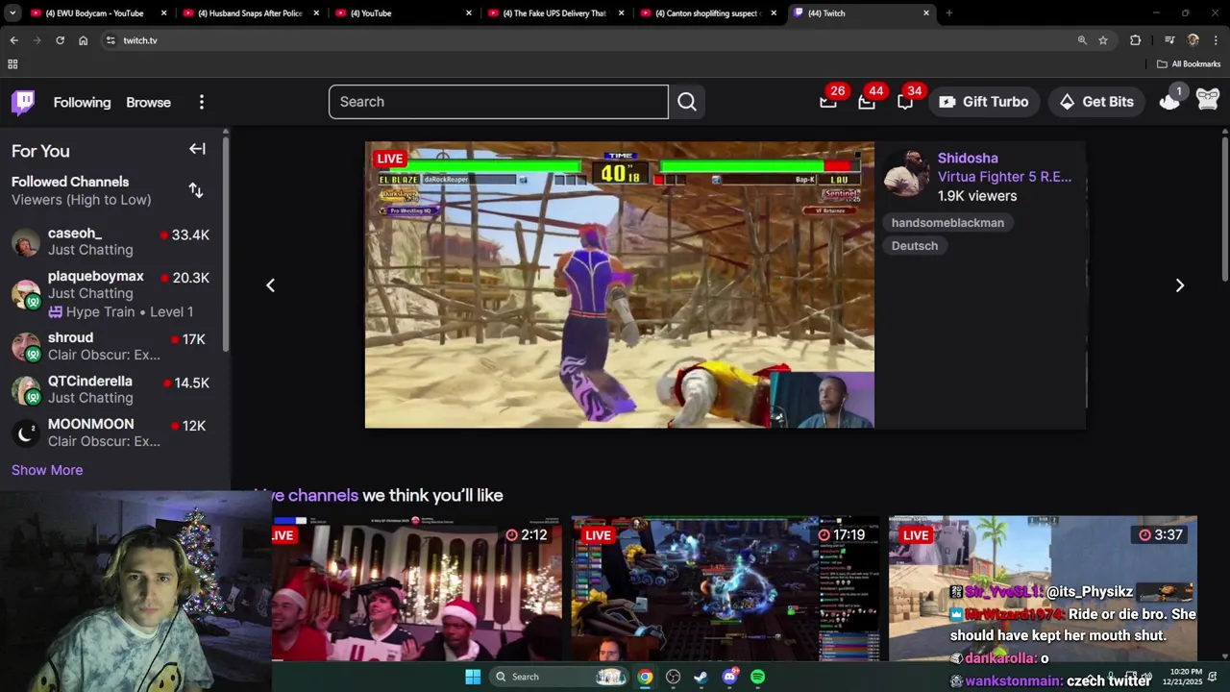The height and width of the screenshot is (692, 1230).
Task: Open Chrome's three-dot menu
Action: 1217,40
